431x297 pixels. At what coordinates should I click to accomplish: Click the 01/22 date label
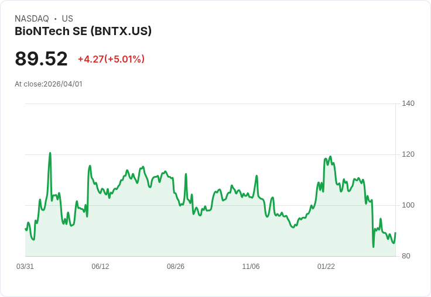pos(326,267)
